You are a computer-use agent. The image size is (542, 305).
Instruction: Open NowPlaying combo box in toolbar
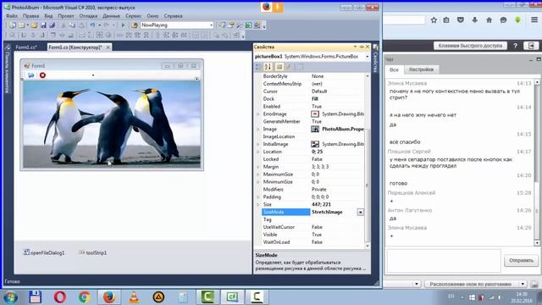(x=177, y=25)
